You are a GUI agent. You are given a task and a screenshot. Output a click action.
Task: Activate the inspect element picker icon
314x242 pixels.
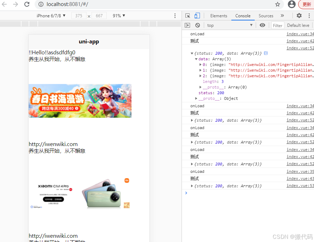[x=188, y=16]
